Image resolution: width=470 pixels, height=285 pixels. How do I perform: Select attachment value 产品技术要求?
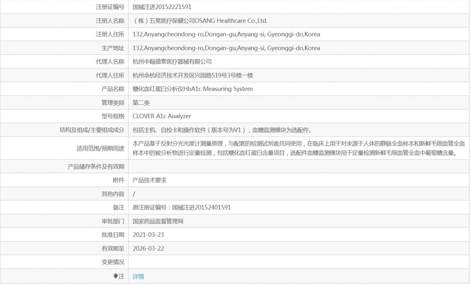point(150,180)
